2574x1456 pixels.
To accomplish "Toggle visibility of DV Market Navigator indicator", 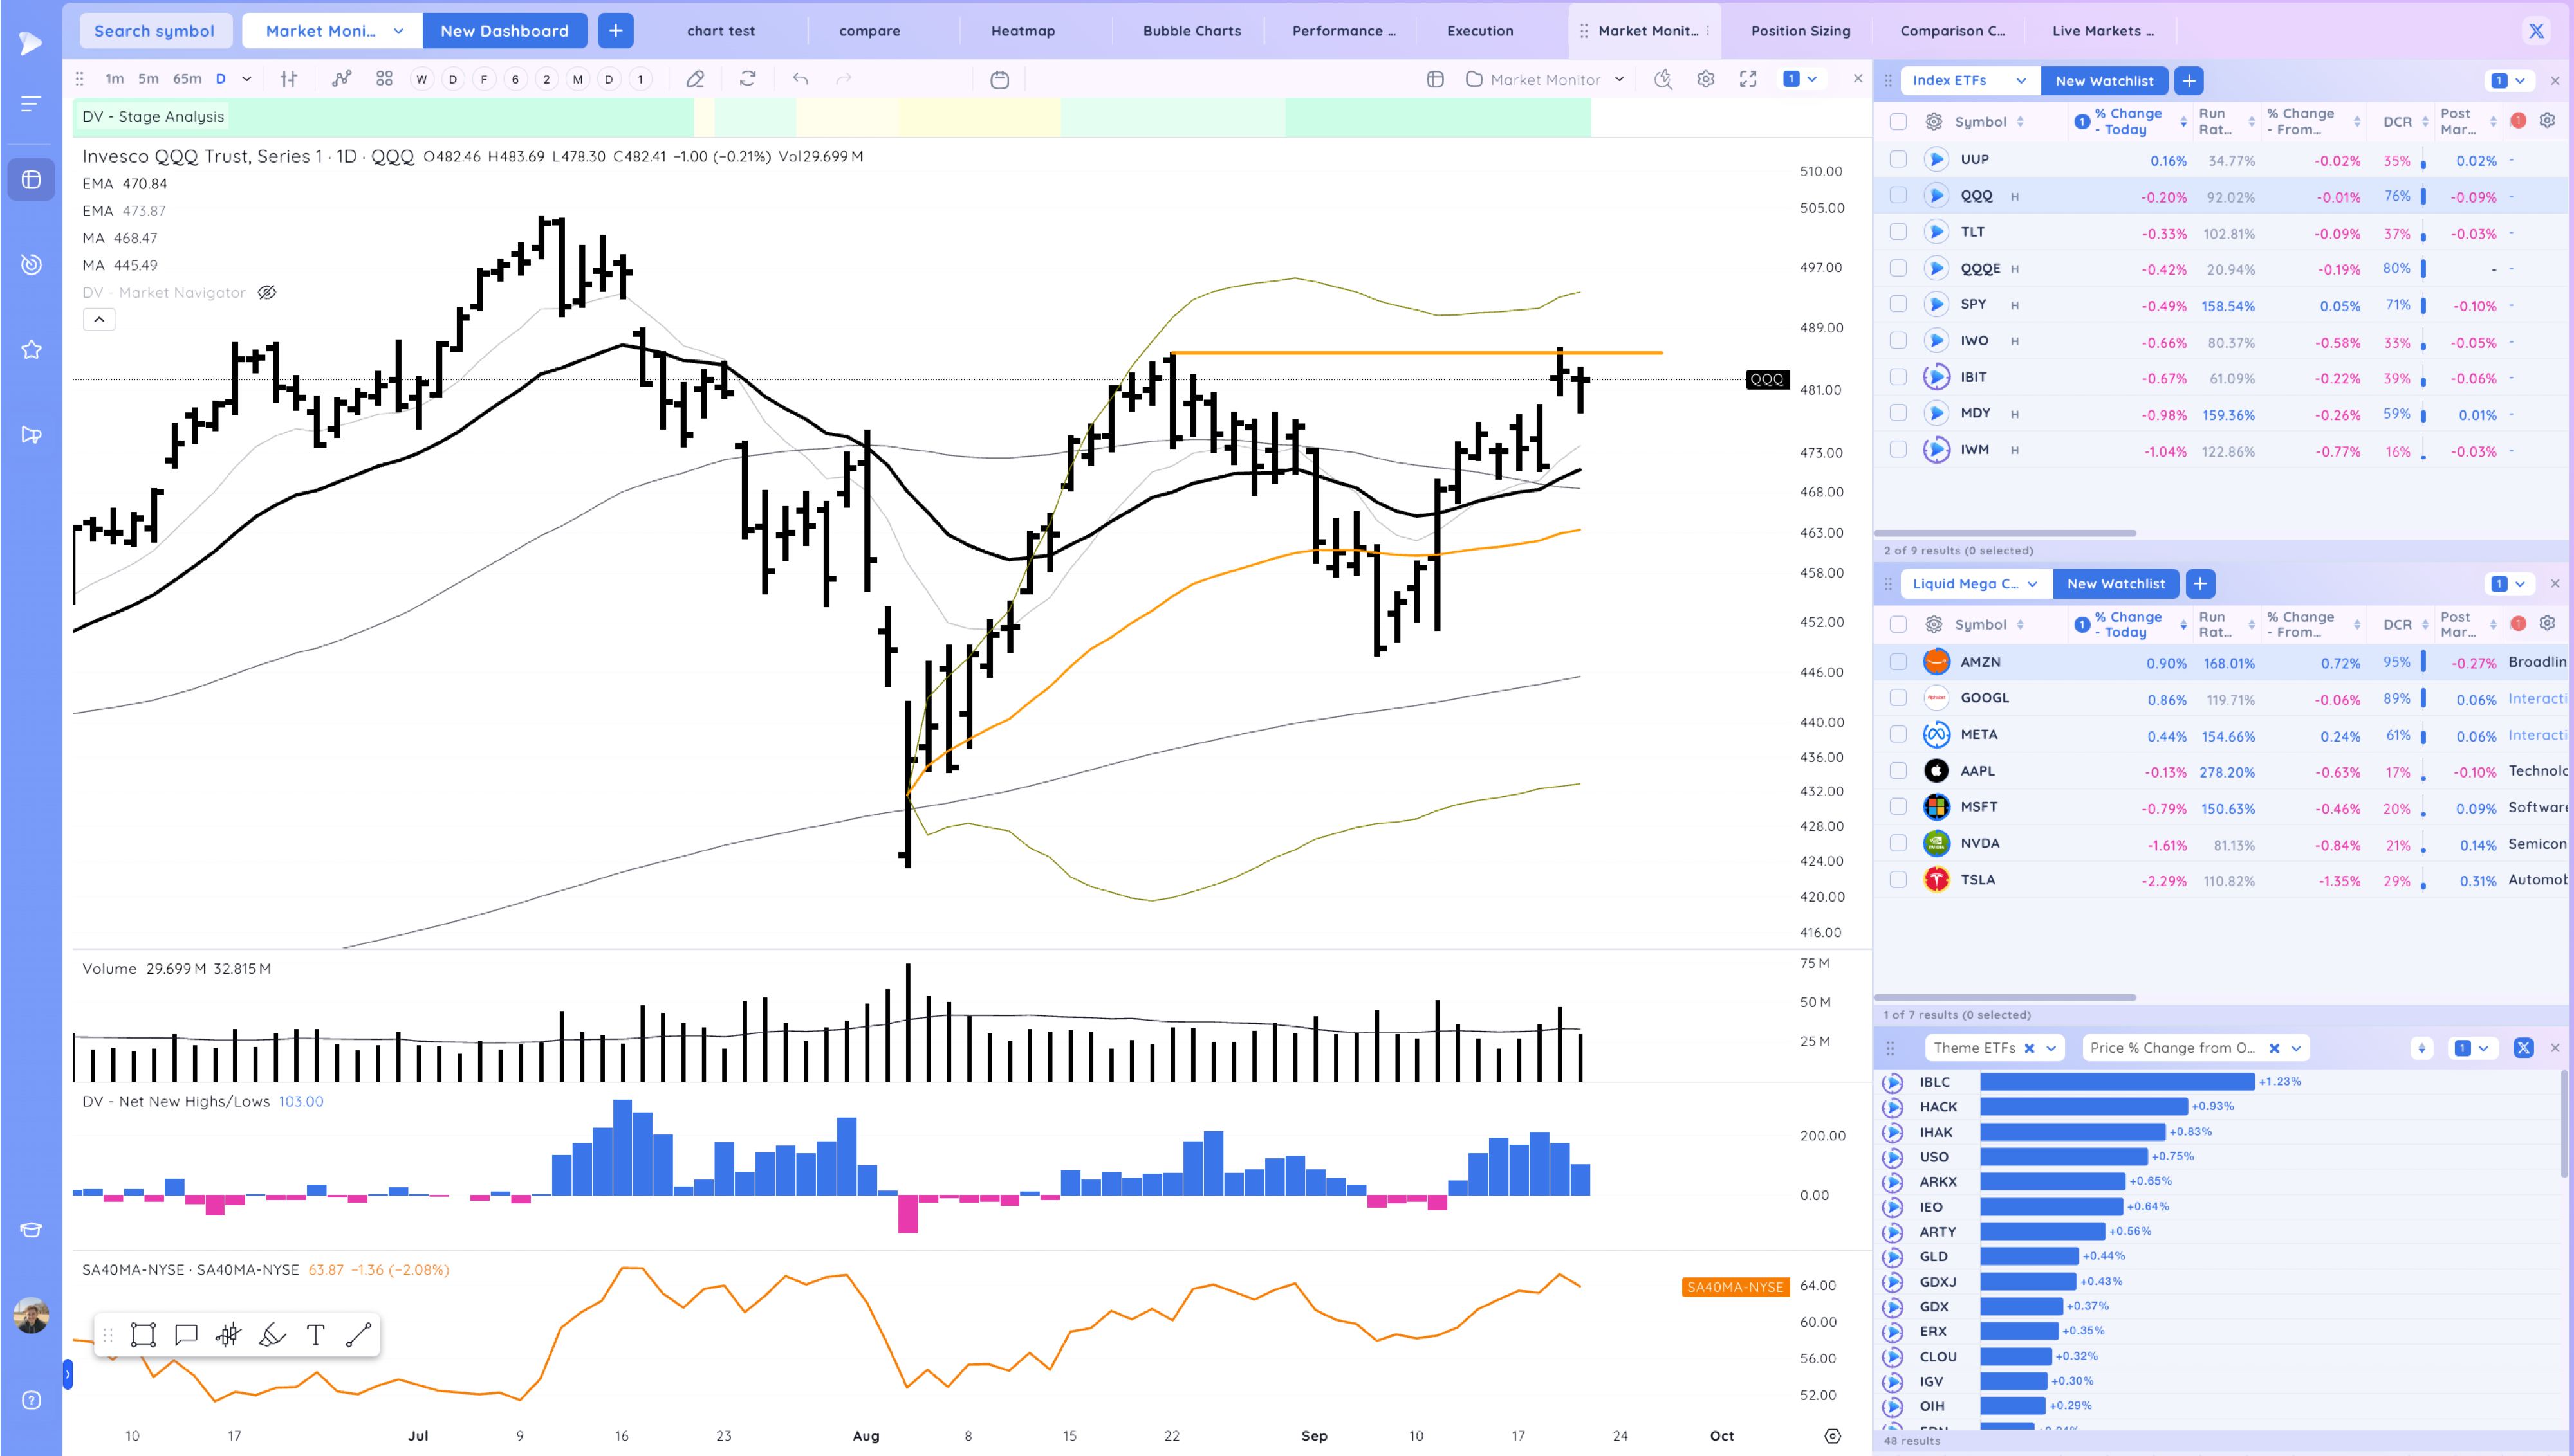I will tap(267, 292).
